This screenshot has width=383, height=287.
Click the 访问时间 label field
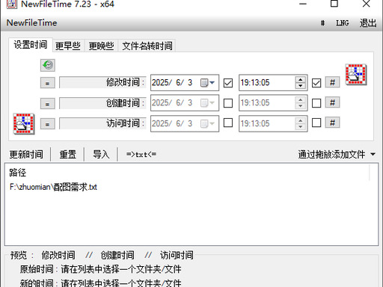click(x=102, y=123)
